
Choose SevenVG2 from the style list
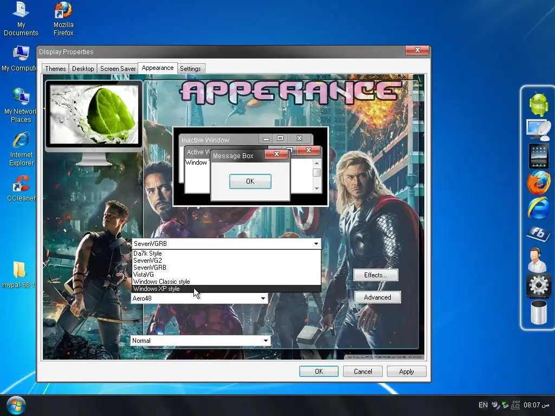tap(226, 261)
